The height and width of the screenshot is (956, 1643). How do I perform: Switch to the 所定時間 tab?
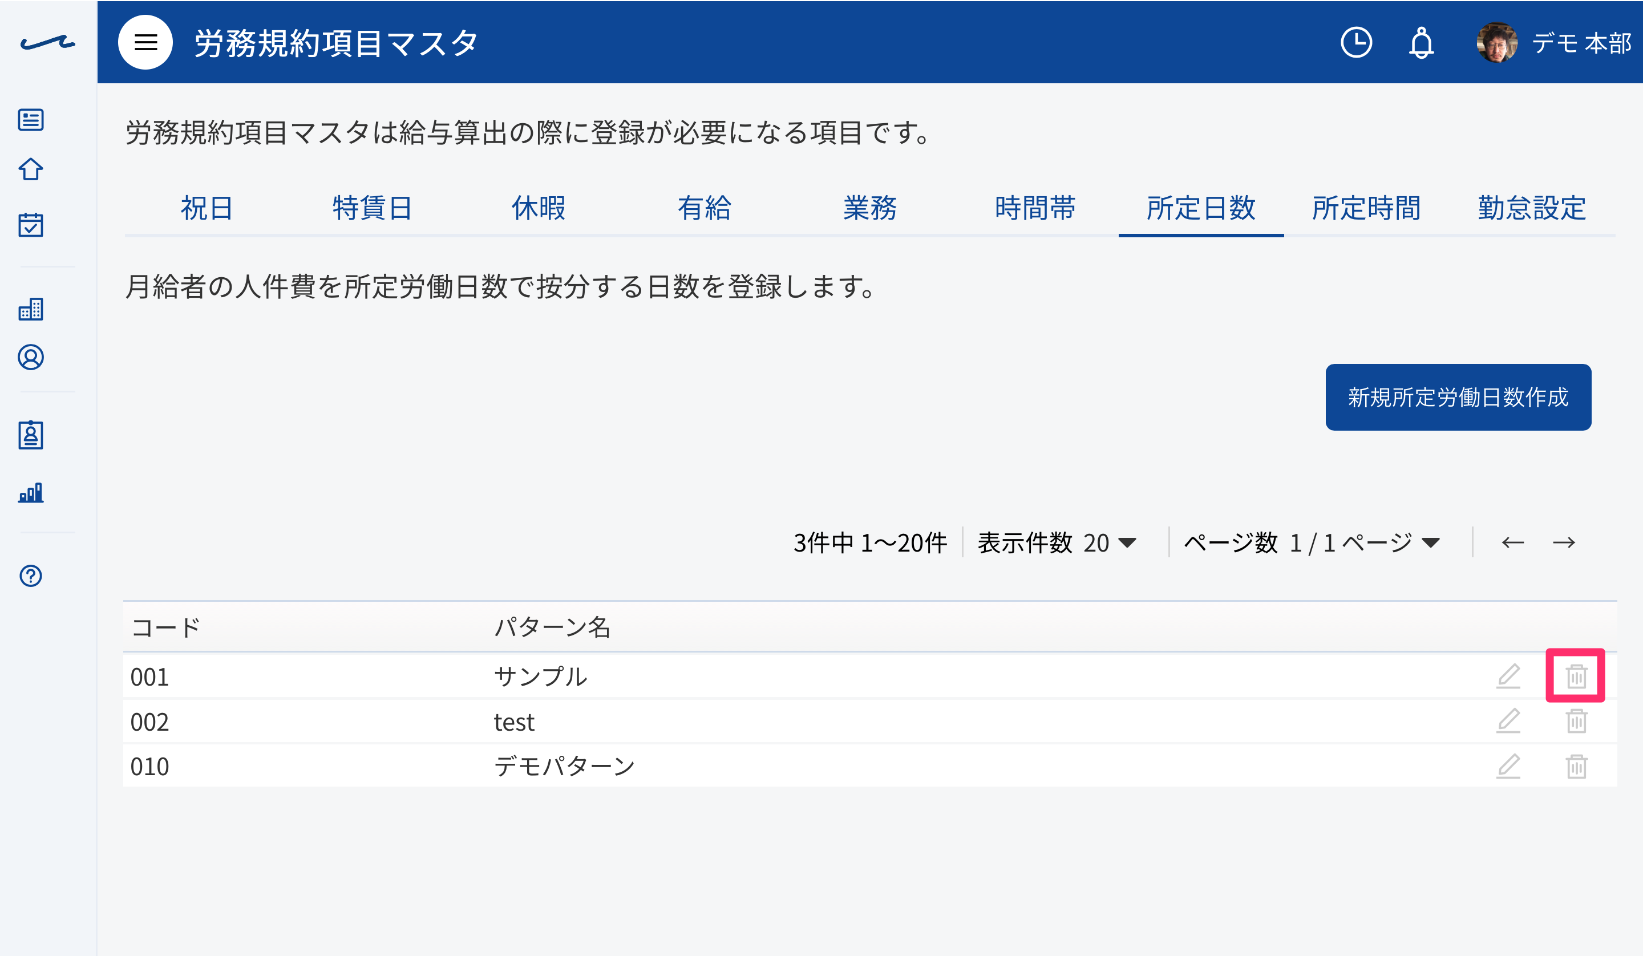tap(1366, 209)
